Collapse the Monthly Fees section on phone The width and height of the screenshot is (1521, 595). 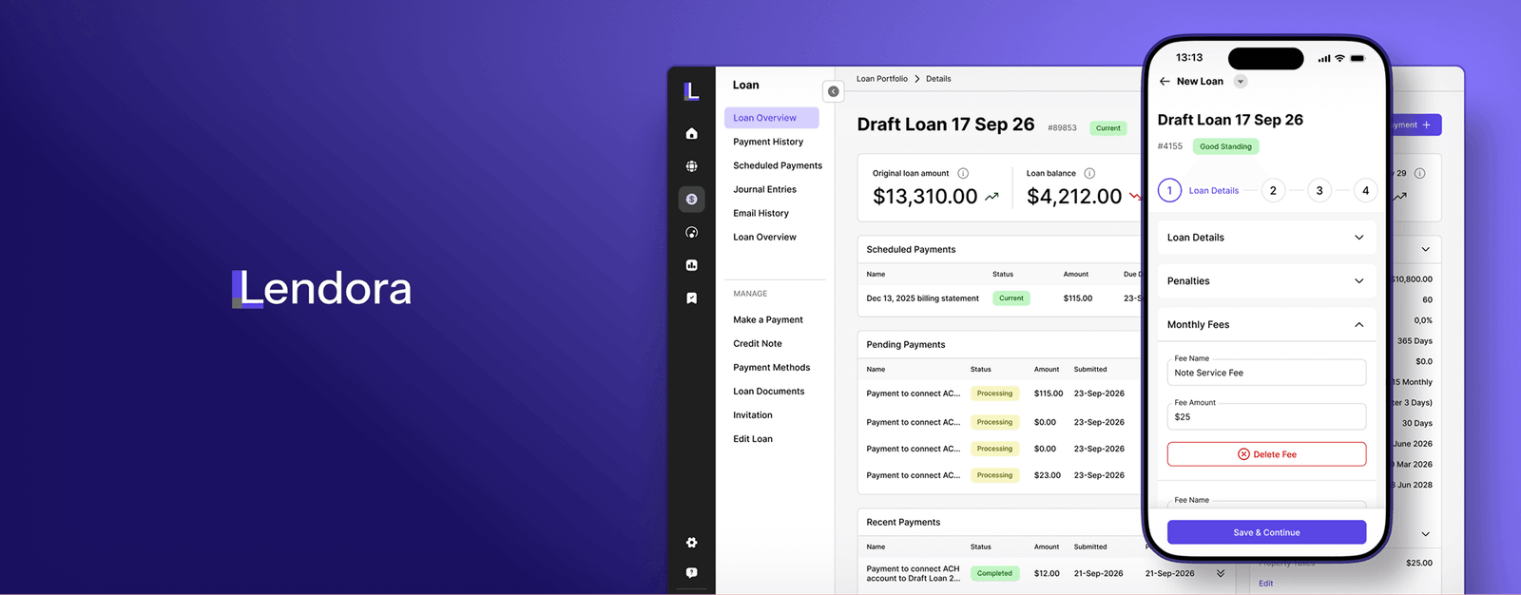click(1358, 325)
